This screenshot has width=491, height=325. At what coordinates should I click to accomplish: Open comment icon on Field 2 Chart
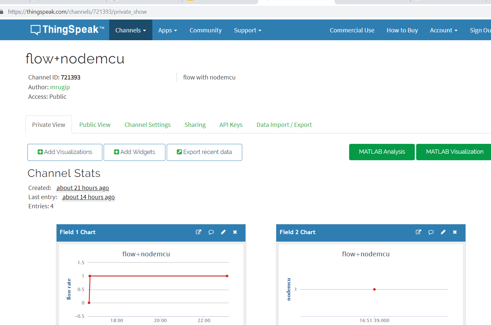(x=431, y=232)
